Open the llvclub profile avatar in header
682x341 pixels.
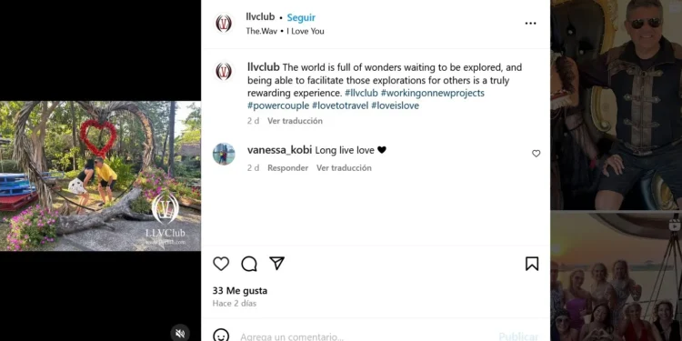(224, 24)
